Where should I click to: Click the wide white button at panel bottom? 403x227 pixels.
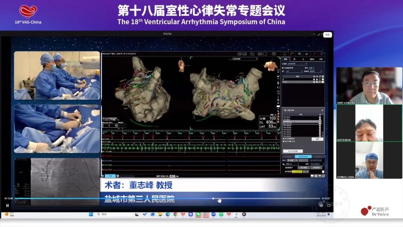[x=293, y=151]
